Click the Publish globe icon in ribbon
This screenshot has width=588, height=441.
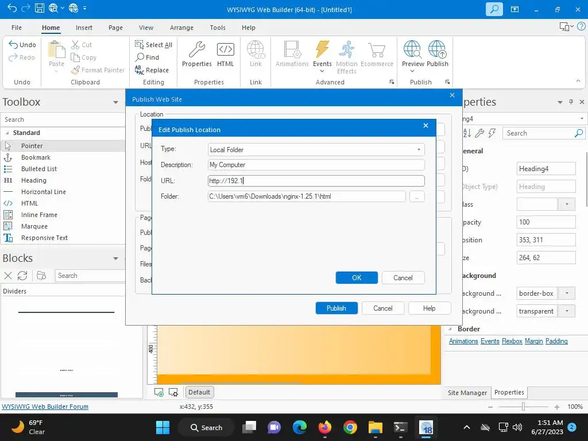point(437,49)
